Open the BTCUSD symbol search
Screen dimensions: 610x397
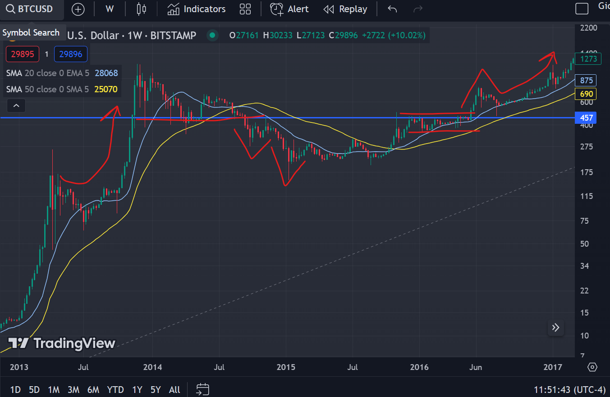point(31,9)
